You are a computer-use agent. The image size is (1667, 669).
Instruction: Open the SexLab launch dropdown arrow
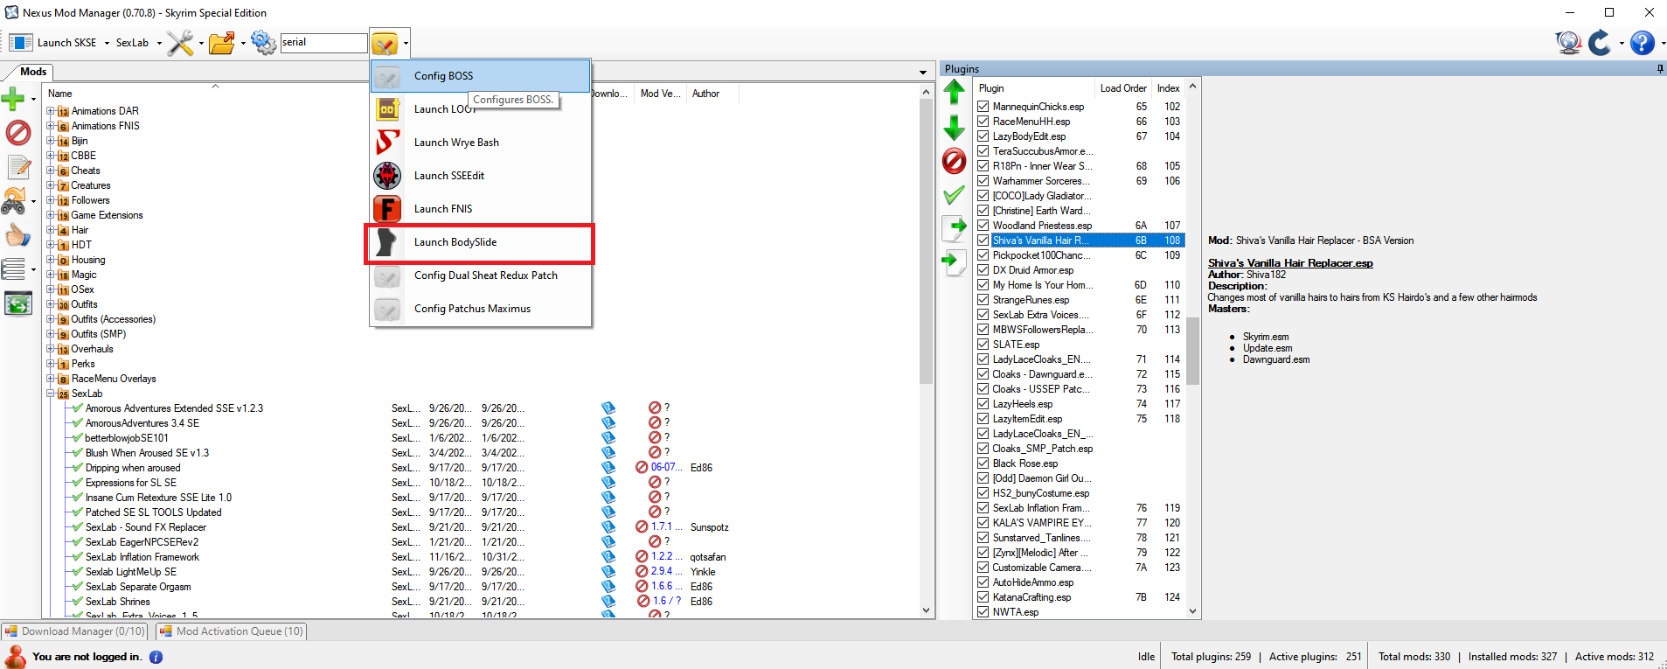coord(159,43)
